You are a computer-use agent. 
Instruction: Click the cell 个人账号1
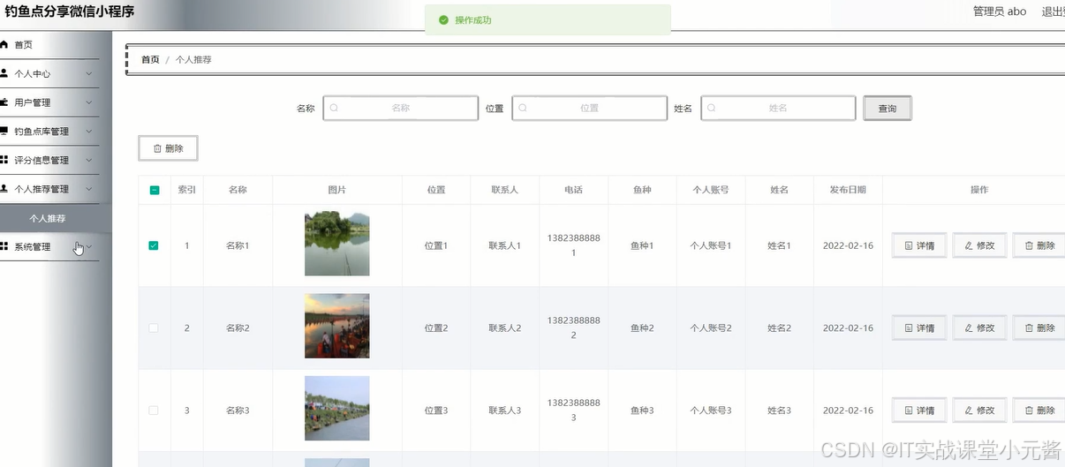click(x=711, y=245)
